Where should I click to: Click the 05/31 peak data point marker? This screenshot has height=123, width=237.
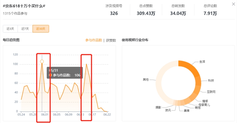42,61
